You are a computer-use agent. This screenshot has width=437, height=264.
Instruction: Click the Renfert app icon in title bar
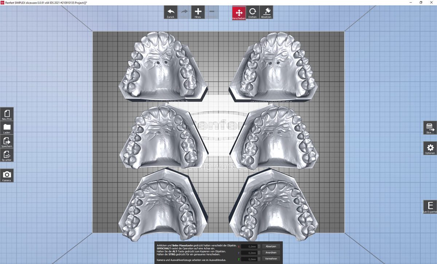click(x=3, y=3)
